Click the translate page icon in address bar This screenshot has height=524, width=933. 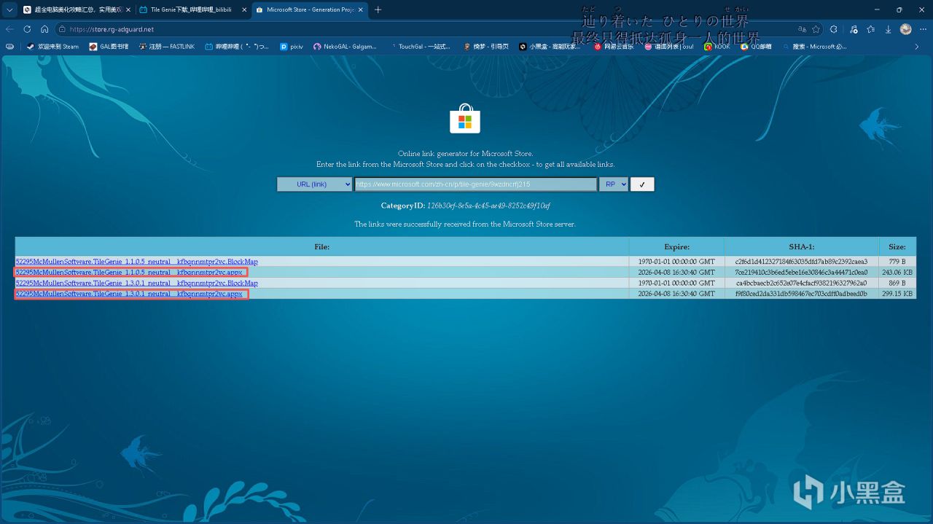pos(802,29)
